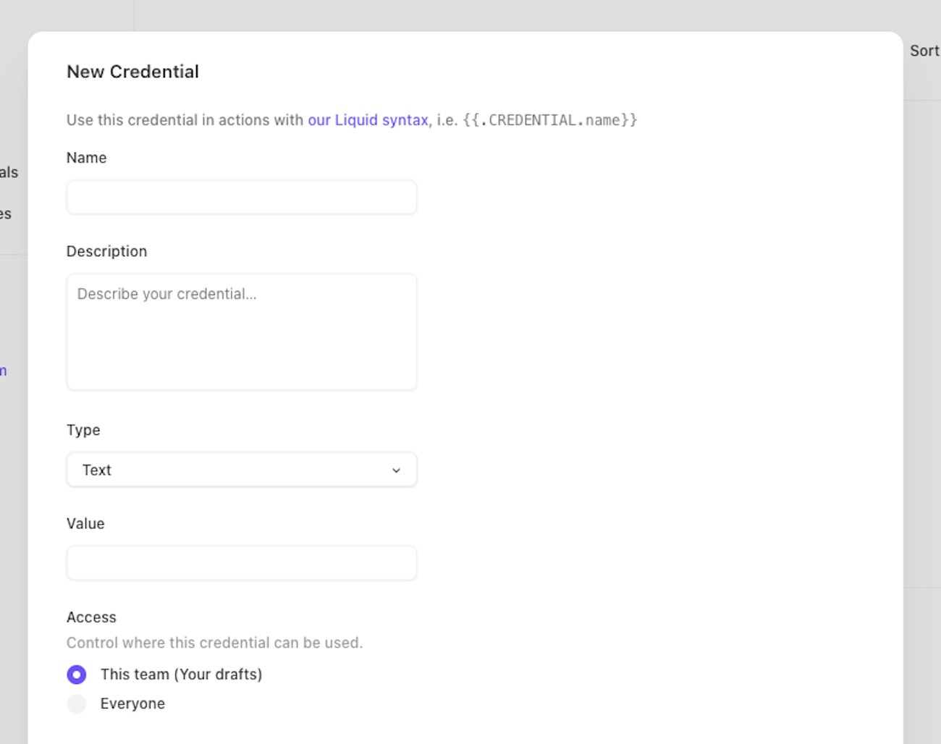Click the Access section heading
The width and height of the screenshot is (941, 744).
[91, 617]
